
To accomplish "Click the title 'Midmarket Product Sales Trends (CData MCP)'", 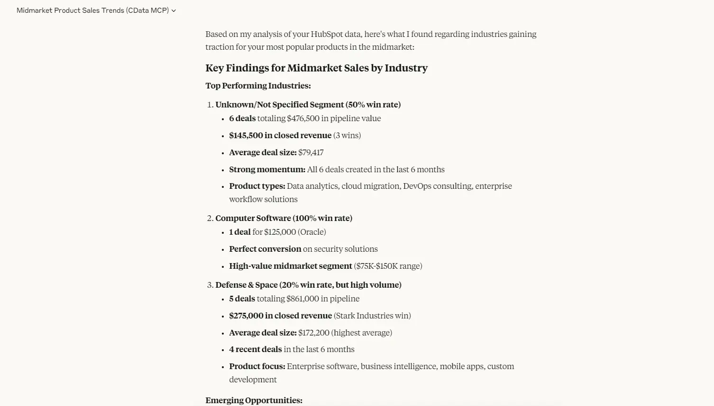I will coord(93,10).
